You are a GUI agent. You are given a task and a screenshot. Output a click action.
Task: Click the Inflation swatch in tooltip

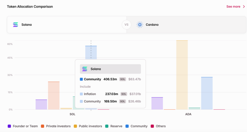tap(81, 94)
